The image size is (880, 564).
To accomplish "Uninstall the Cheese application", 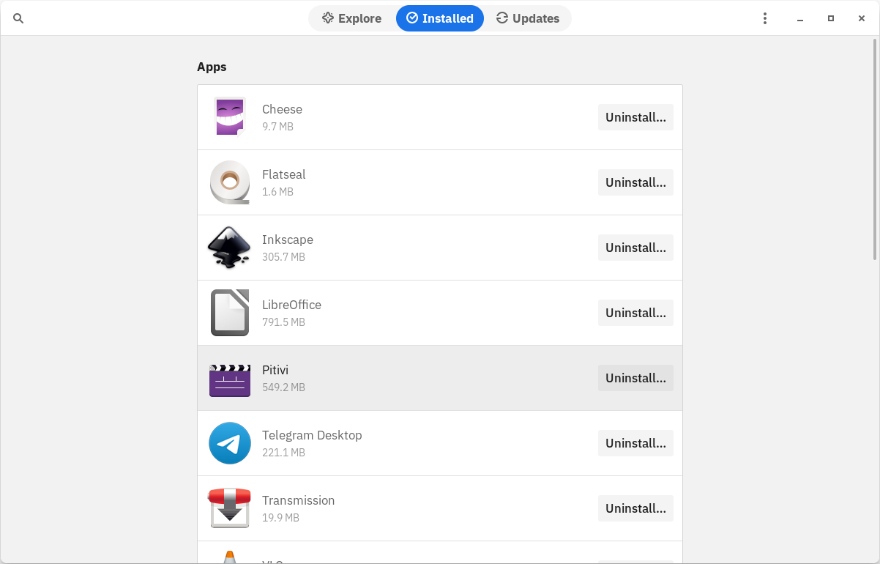I will coord(635,117).
